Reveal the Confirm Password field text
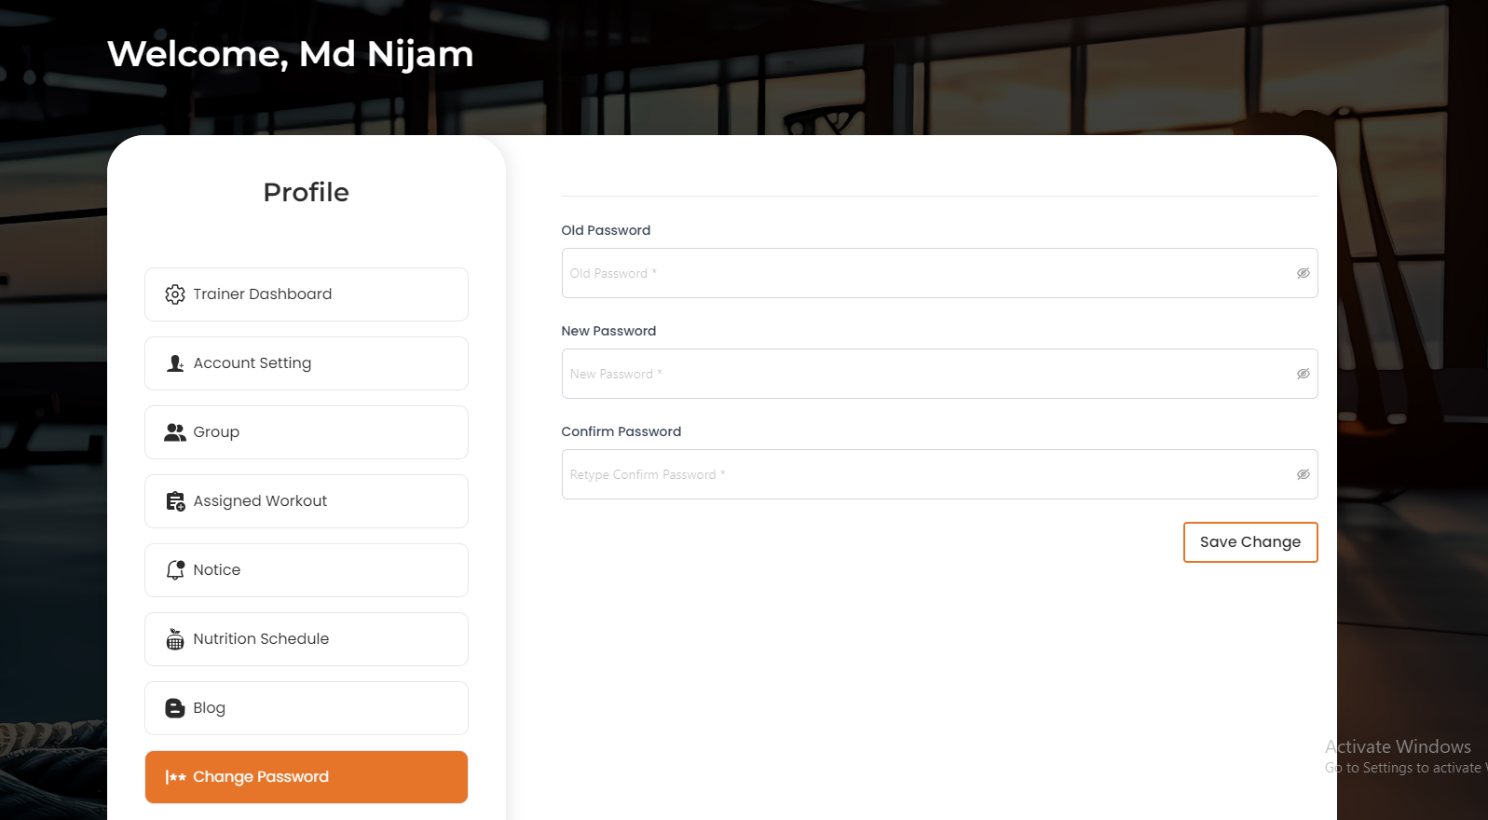This screenshot has height=820, width=1488. [x=1303, y=474]
